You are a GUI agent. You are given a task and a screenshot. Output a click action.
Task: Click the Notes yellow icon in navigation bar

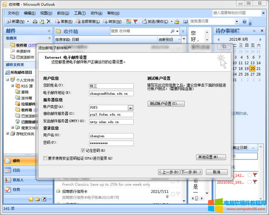(x=31, y=199)
